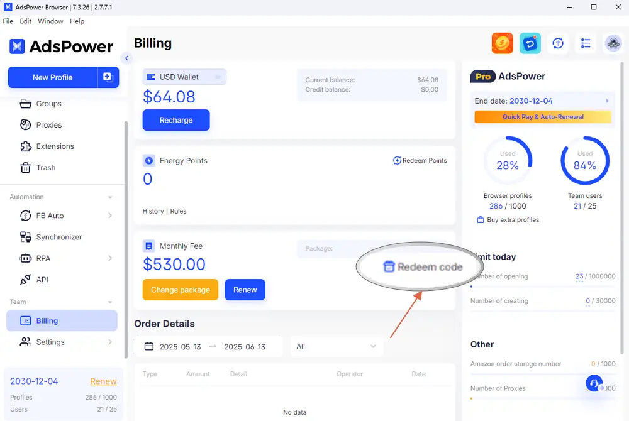This screenshot has width=629, height=421.
Task: Click the start date 2025-05-13
Action: tap(180, 346)
